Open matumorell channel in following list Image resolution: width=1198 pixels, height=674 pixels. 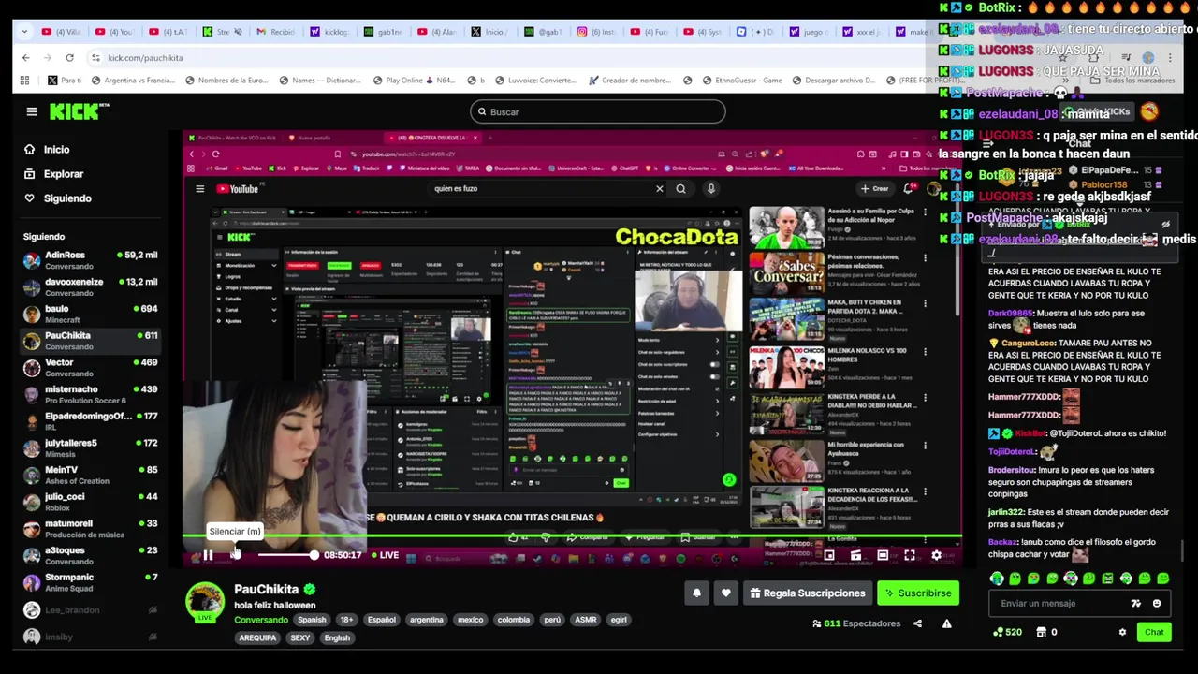pos(91,529)
